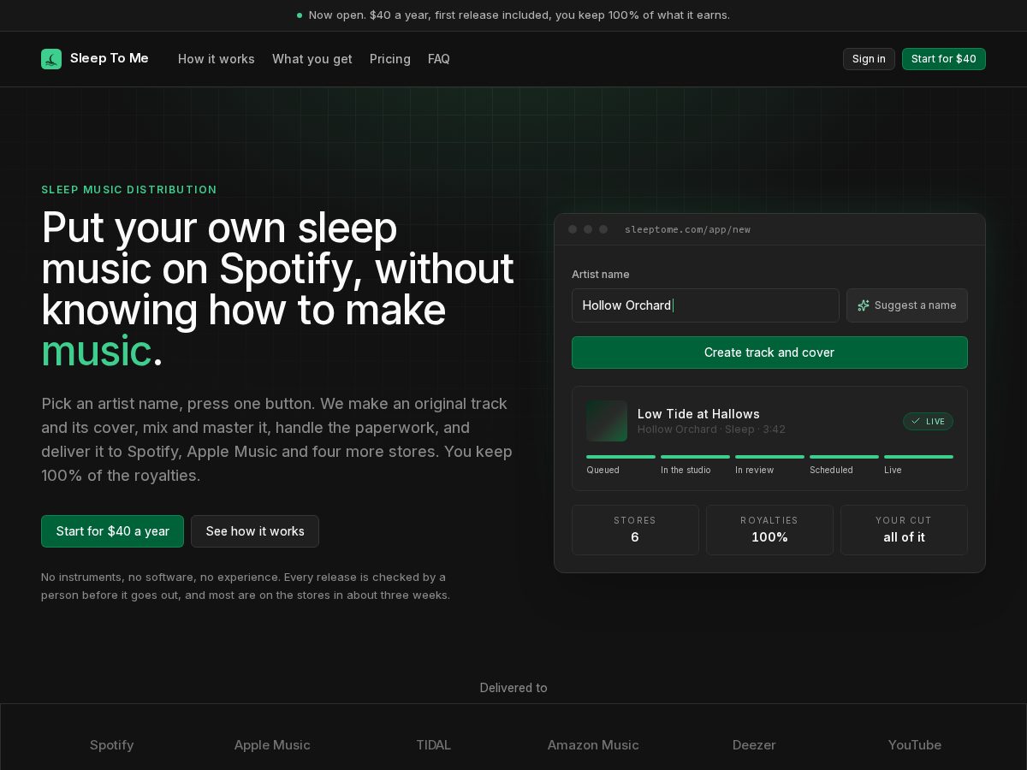Click the ROYALTIES 100% stat card

[x=769, y=530]
